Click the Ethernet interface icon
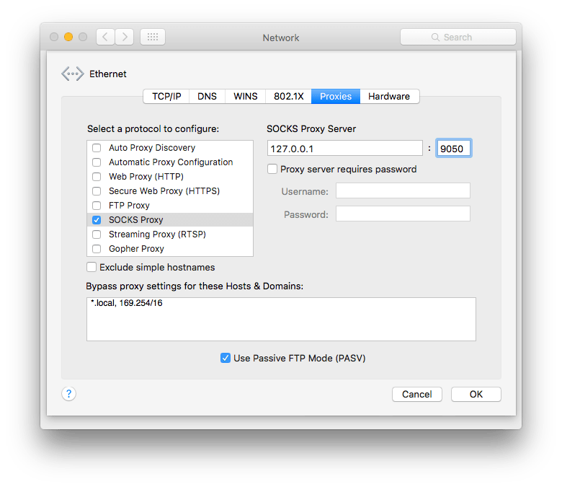This screenshot has height=487, width=562. pyautogui.click(x=72, y=74)
